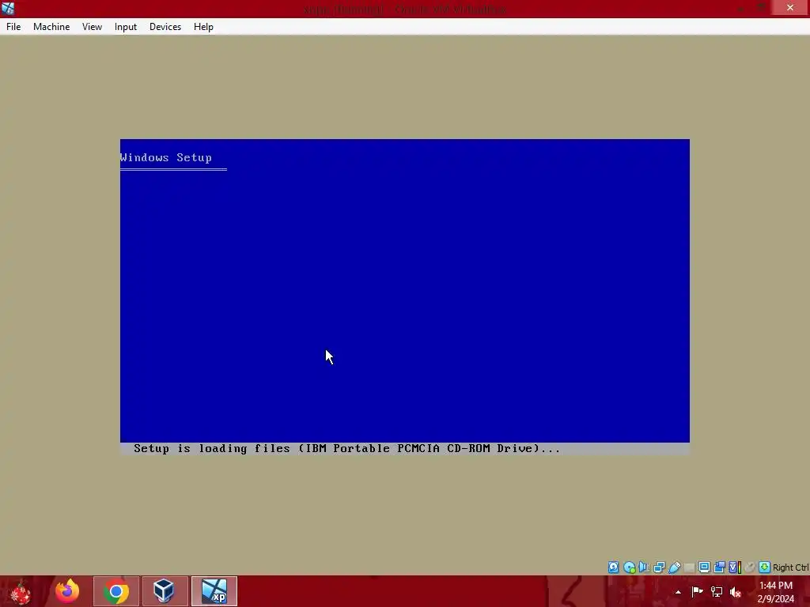The height and width of the screenshot is (607, 810).
Task: Click the greyed-out shared folders indicator
Action: pos(689,567)
